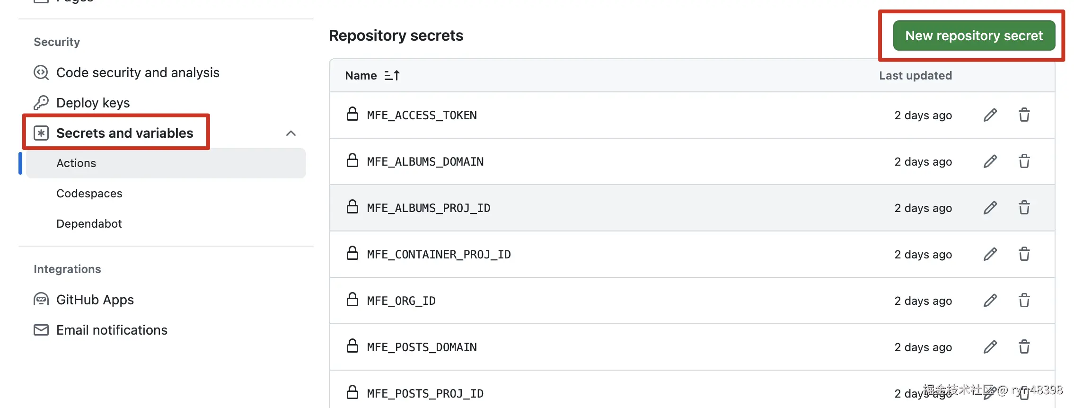
Task: Click the MFE_ALBUMS_PROJ_ID secret row
Action: click(x=429, y=208)
